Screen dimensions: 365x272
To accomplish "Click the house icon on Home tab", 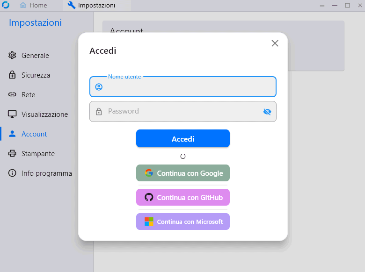I will click(x=23, y=5).
